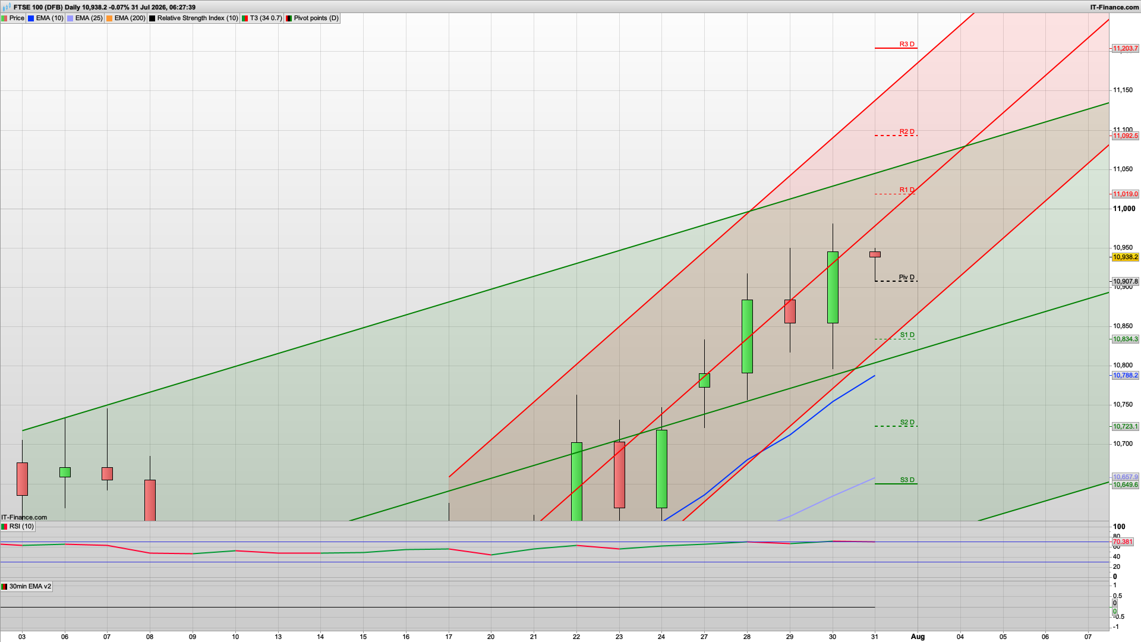
Task: Click the black Relative Strength Index swatch
Action: pyautogui.click(x=152, y=18)
